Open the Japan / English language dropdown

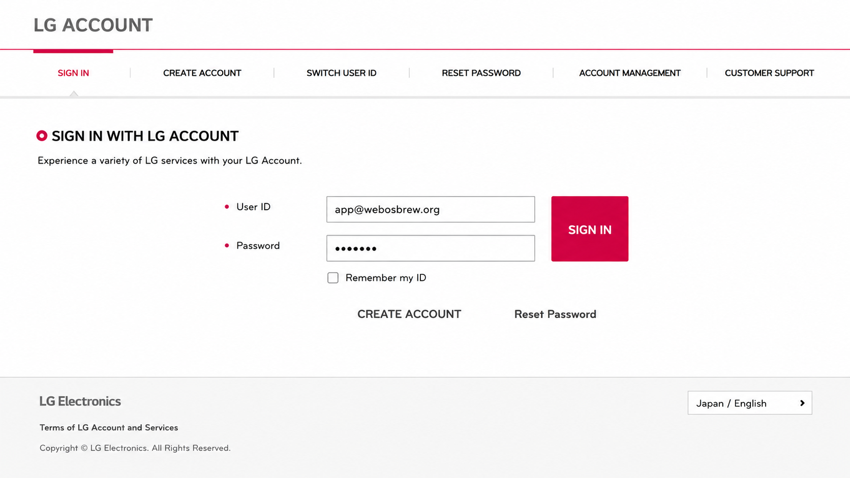pyautogui.click(x=750, y=403)
